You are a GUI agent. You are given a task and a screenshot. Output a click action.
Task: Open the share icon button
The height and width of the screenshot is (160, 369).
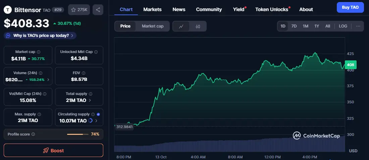tap(98, 10)
